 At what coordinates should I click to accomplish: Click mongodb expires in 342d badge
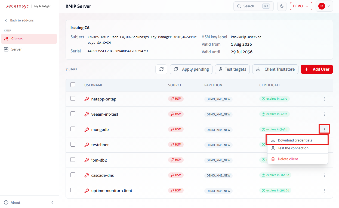(x=275, y=129)
